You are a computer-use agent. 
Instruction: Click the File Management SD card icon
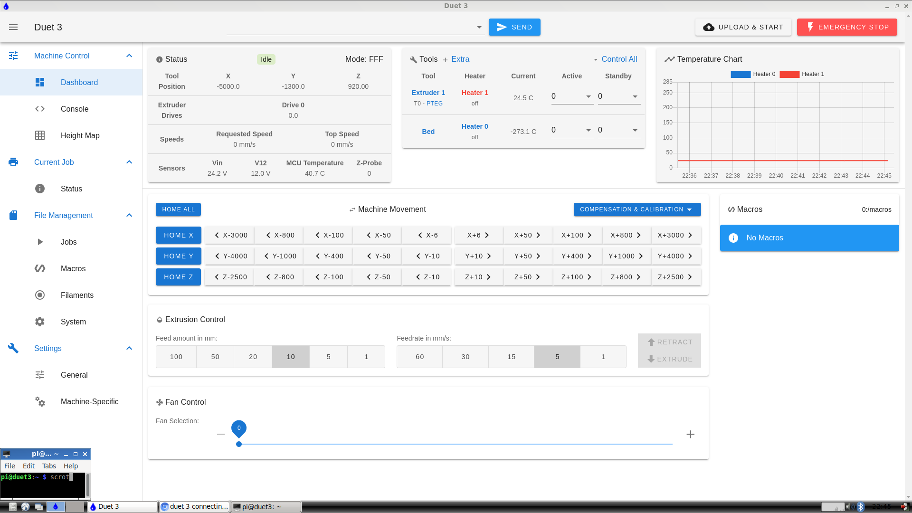tap(13, 215)
